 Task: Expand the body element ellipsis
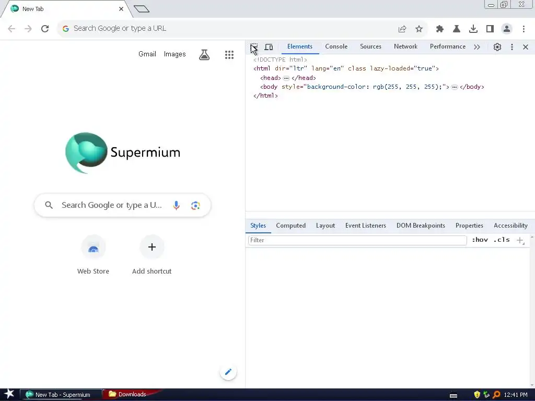point(454,87)
